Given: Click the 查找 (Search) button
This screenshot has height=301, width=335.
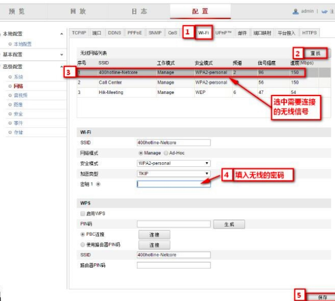Looking at the screenshot, I should [x=315, y=53].
